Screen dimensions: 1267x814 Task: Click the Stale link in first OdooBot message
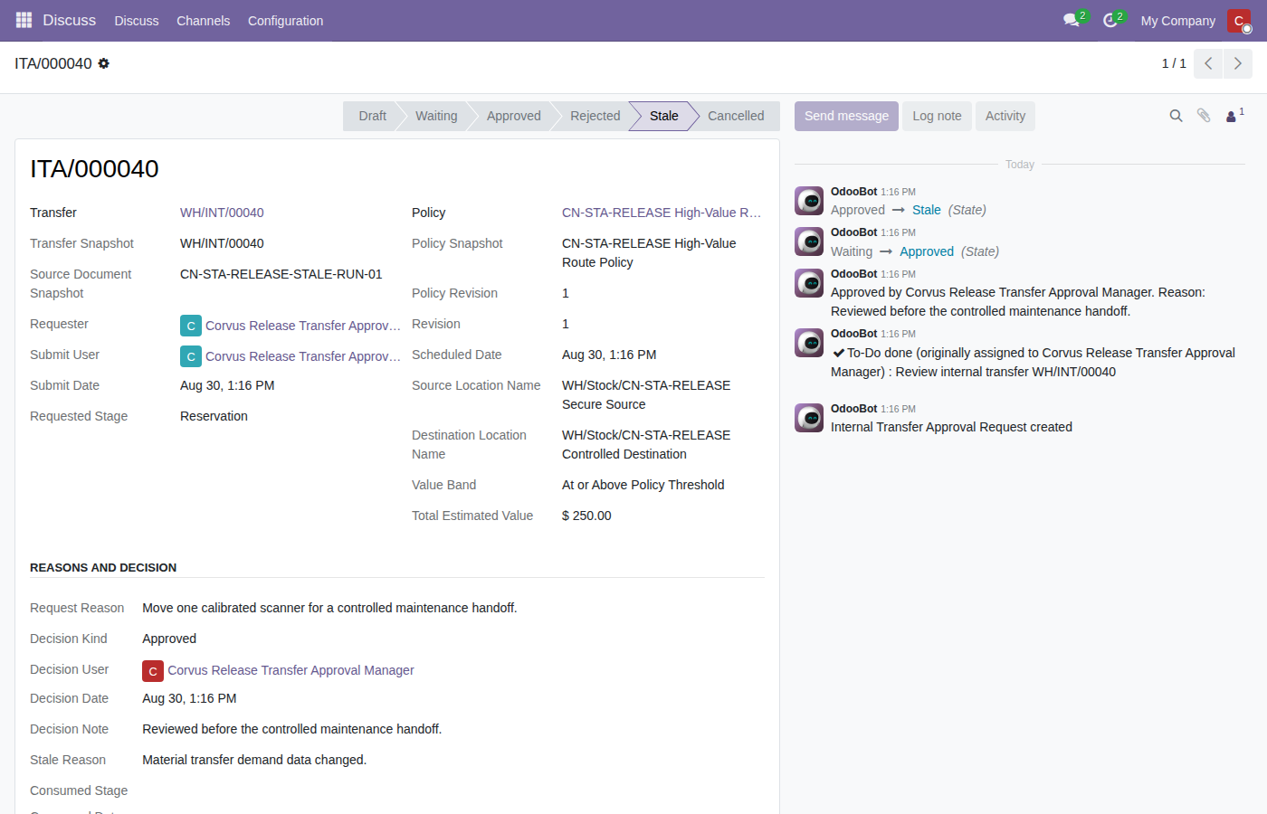(x=926, y=210)
